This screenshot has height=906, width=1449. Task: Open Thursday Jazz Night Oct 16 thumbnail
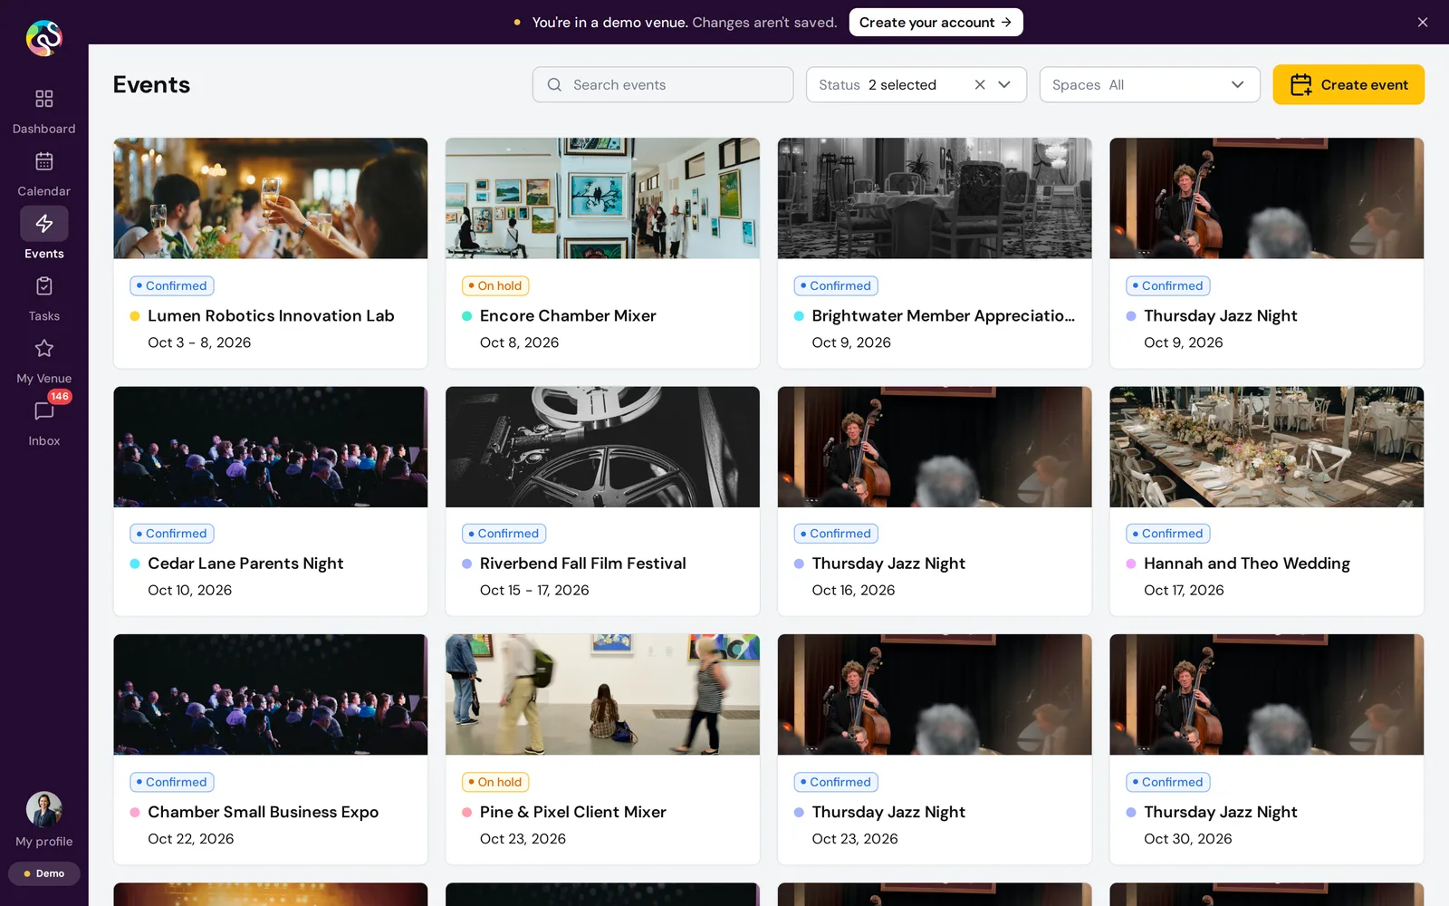[935, 447]
